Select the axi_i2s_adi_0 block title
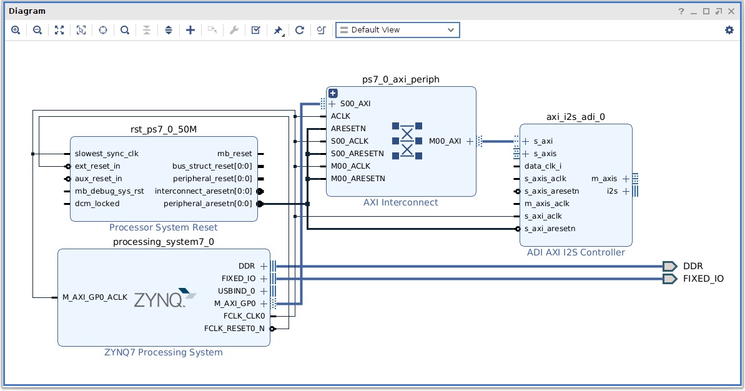 tap(576, 117)
